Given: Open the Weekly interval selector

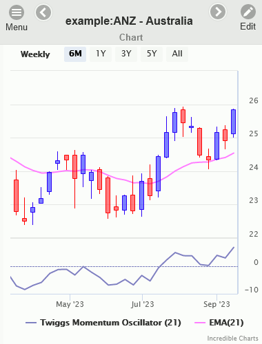Looking at the screenshot, I should coord(35,54).
